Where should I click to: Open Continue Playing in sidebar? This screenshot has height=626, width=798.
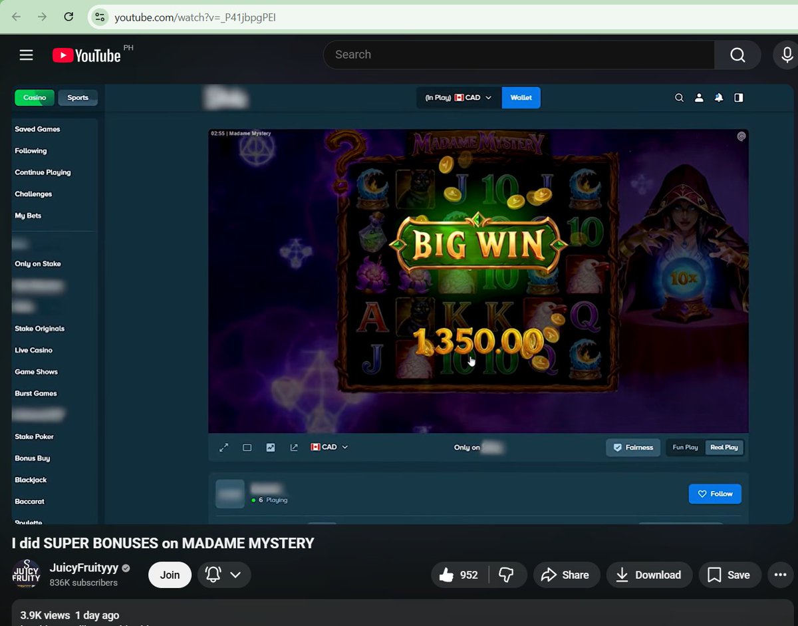coord(43,172)
